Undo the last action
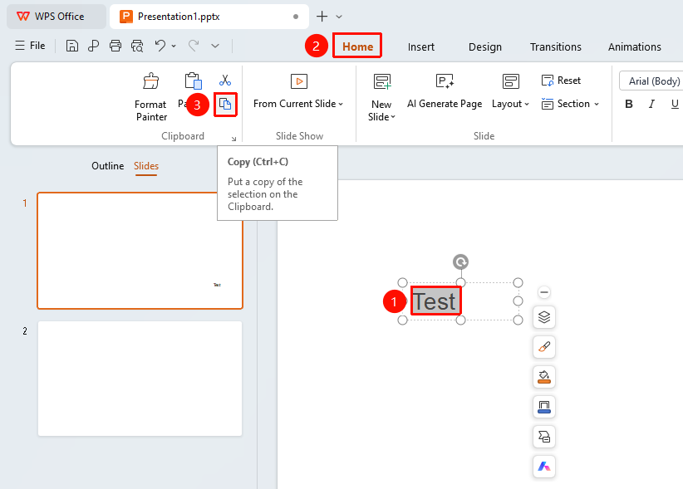 (x=160, y=46)
